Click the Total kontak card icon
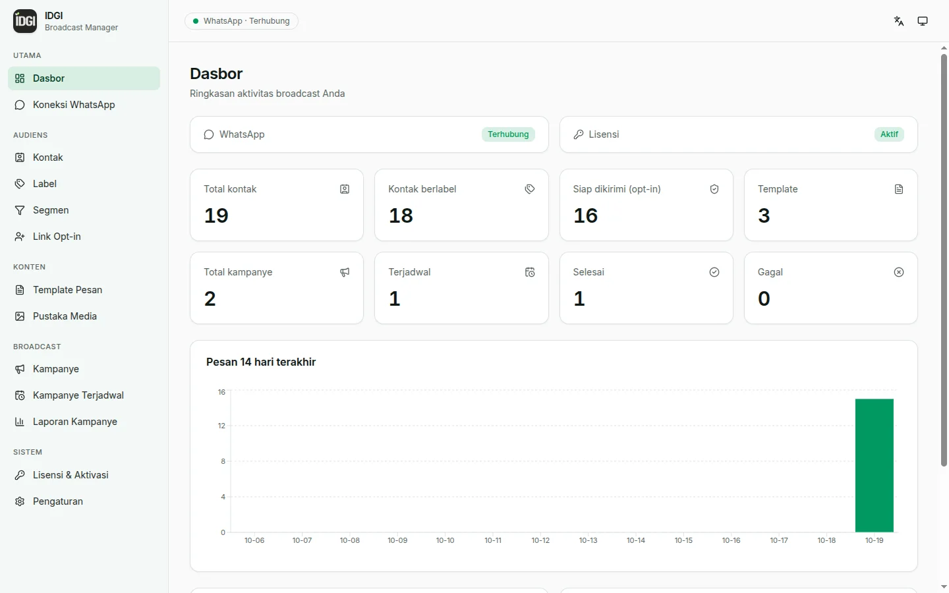The height and width of the screenshot is (593, 949). (x=345, y=189)
